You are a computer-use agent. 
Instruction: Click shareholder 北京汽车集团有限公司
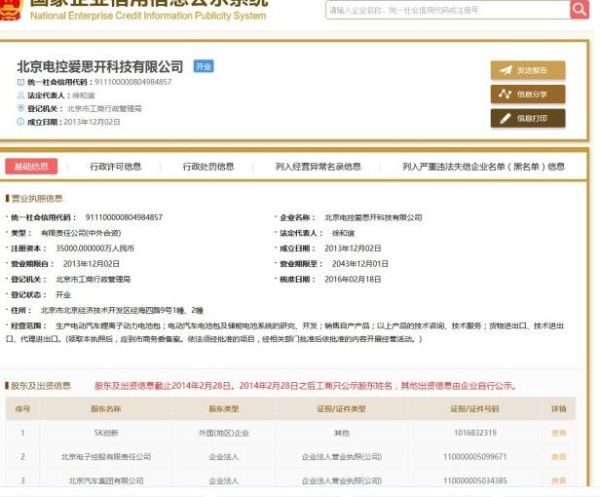coord(106,480)
